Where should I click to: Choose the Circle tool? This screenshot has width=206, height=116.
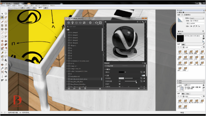pos(2,29)
